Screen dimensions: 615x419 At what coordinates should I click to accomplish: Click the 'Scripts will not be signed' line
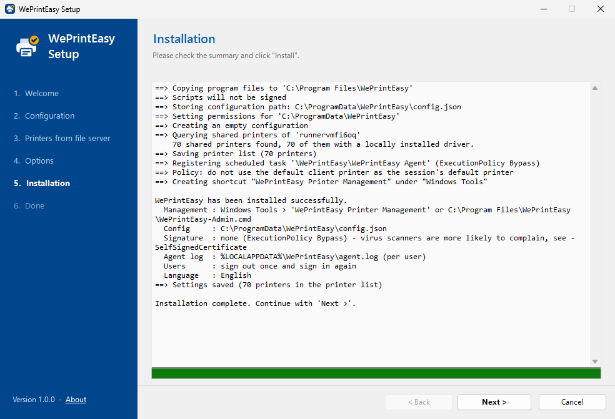(x=221, y=97)
